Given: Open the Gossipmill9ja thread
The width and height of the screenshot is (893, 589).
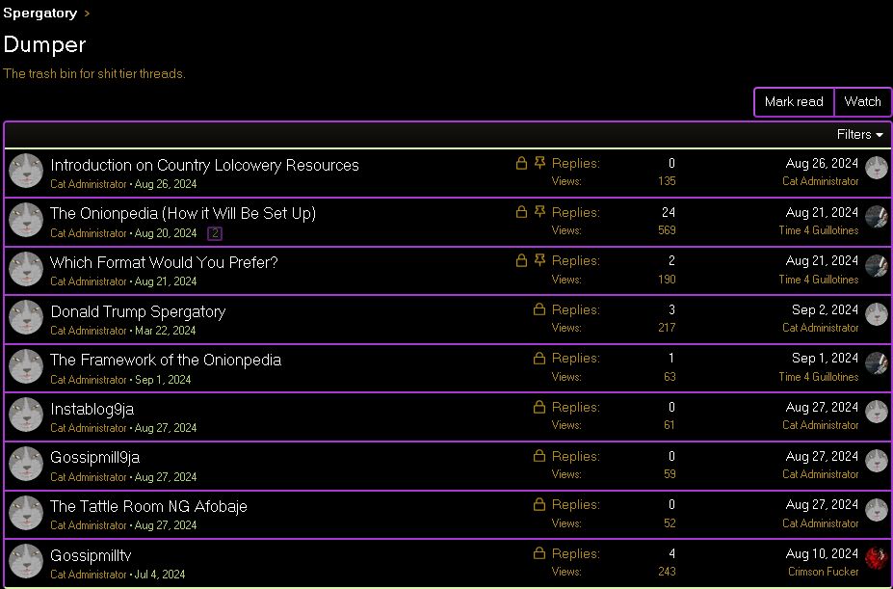Looking at the screenshot, I should point(95,457).
